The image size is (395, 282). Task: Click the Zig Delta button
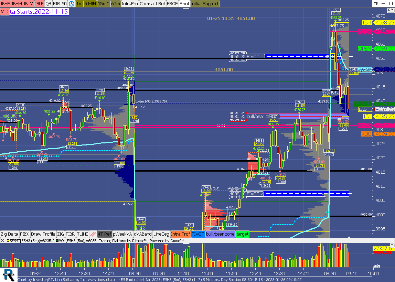[x=9, y=234]
